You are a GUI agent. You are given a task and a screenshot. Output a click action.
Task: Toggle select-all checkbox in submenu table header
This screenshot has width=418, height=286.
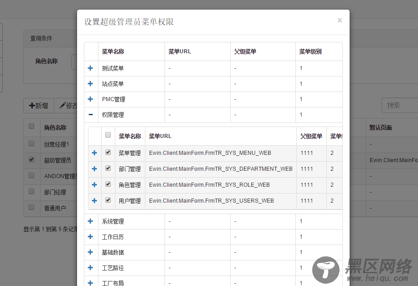(x=108, y=135)
